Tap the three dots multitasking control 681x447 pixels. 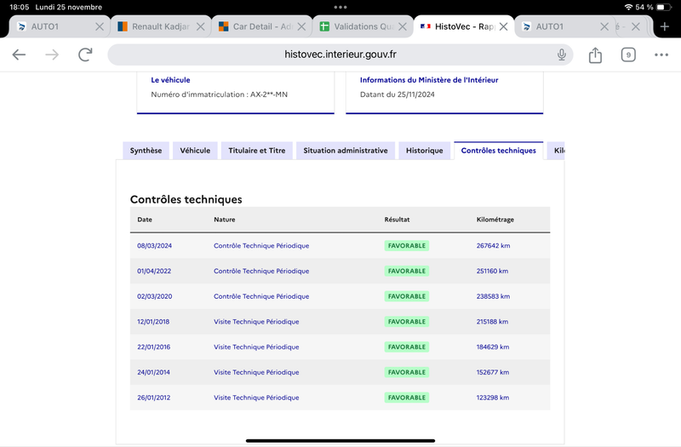[340, 7]
